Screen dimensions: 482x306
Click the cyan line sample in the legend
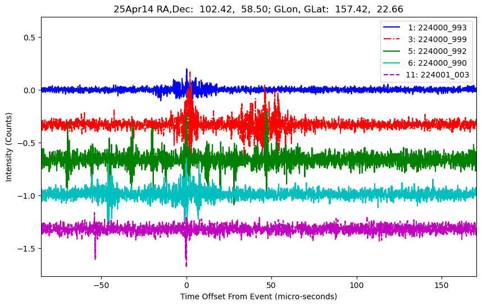coord(392,63)
